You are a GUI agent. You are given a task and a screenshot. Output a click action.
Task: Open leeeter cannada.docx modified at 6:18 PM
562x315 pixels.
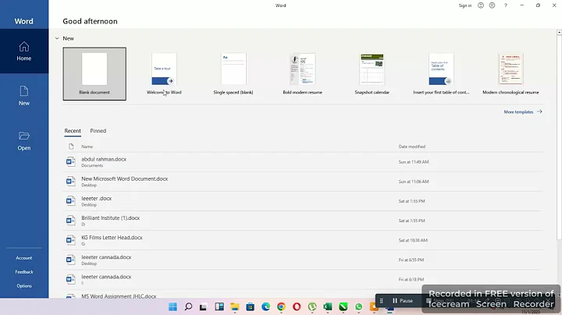[x=303, y=279]
